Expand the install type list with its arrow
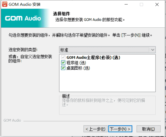 pos(153,50)
